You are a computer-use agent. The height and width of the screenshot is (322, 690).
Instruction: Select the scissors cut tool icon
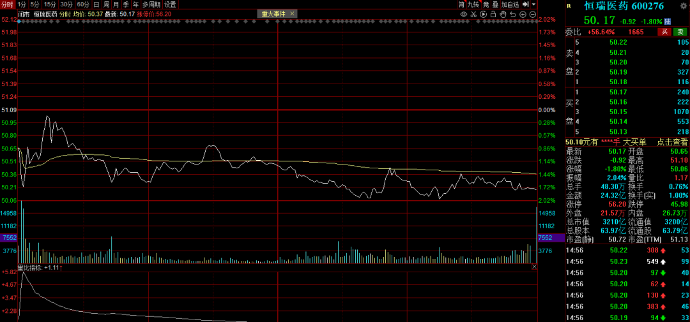pyautogui.click(x=473, y=14)
